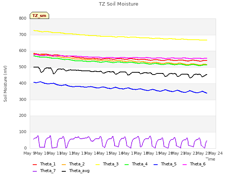238x178 pixels.
Task: Toggle the Theta_5 legend entry
Action: (x=165, y=164)
